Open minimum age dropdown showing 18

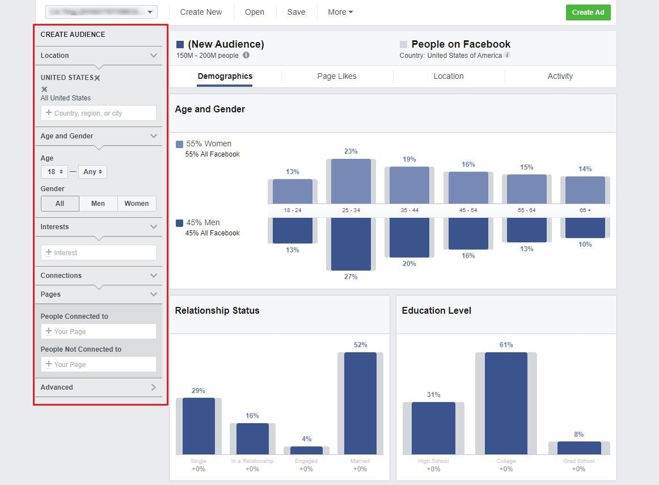click(x=54, y=172)
